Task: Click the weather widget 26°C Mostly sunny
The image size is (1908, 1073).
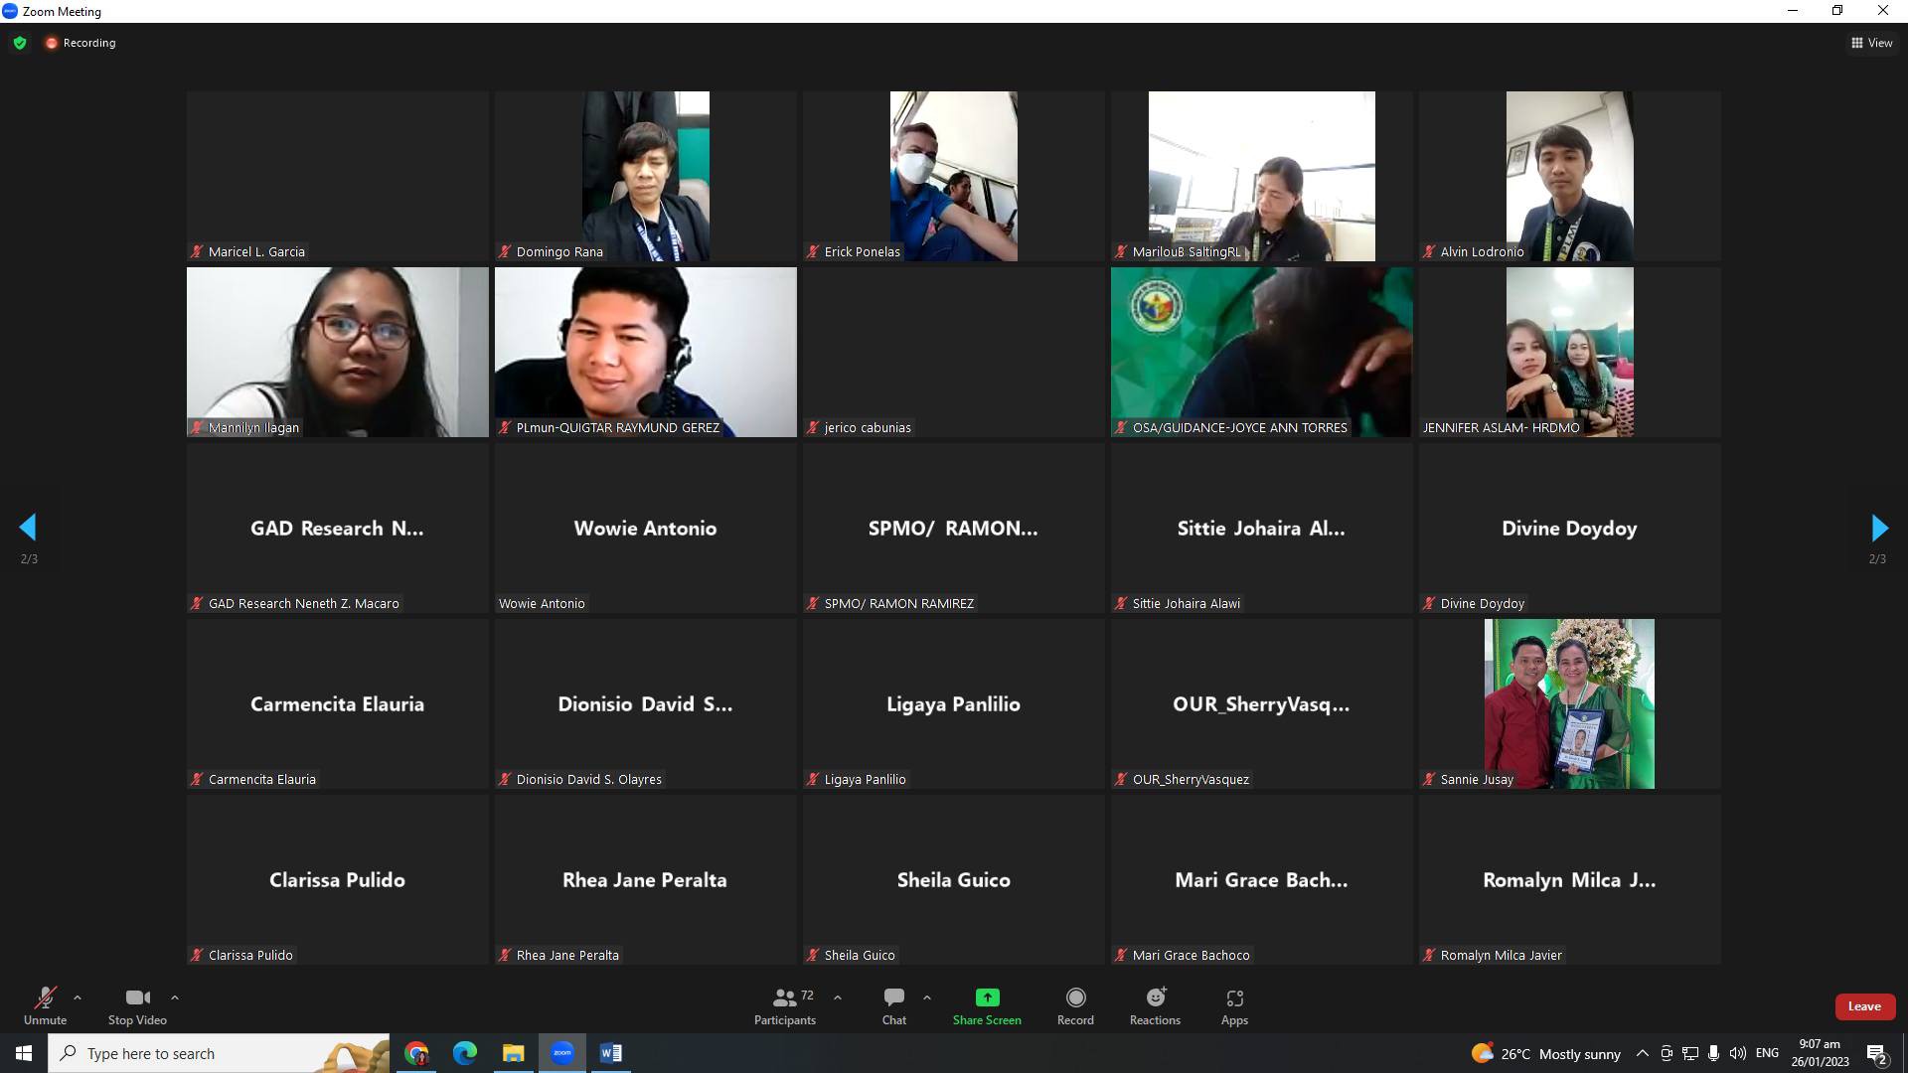Action: coord(1545,1053)
